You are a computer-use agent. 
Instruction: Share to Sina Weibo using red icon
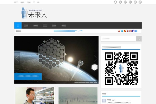coord(119,31)
